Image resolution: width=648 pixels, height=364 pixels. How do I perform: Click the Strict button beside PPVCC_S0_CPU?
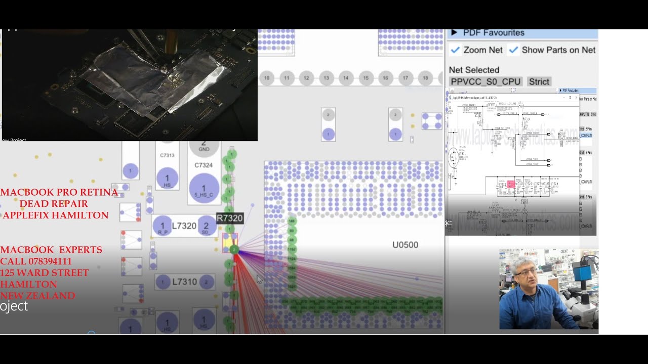pos(539,81)
